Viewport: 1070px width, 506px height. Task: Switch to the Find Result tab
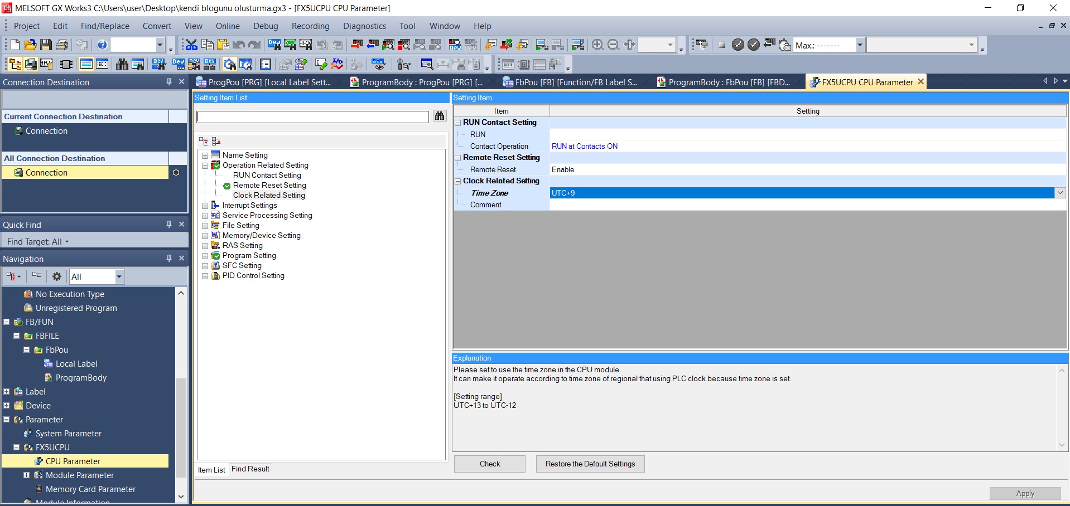point(250,469)
